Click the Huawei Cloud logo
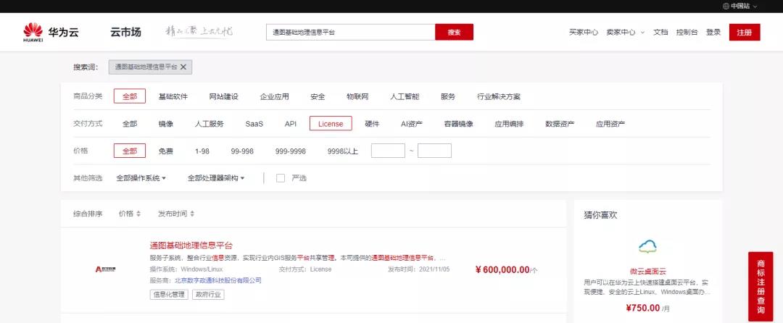This screenshot has height=323, width=783. pyautogui.click(x=50, y=33)
